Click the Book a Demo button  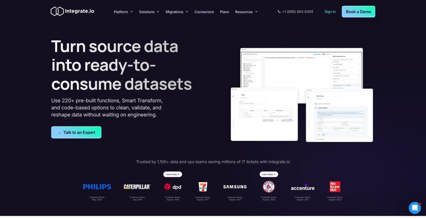tap(358, 12)
